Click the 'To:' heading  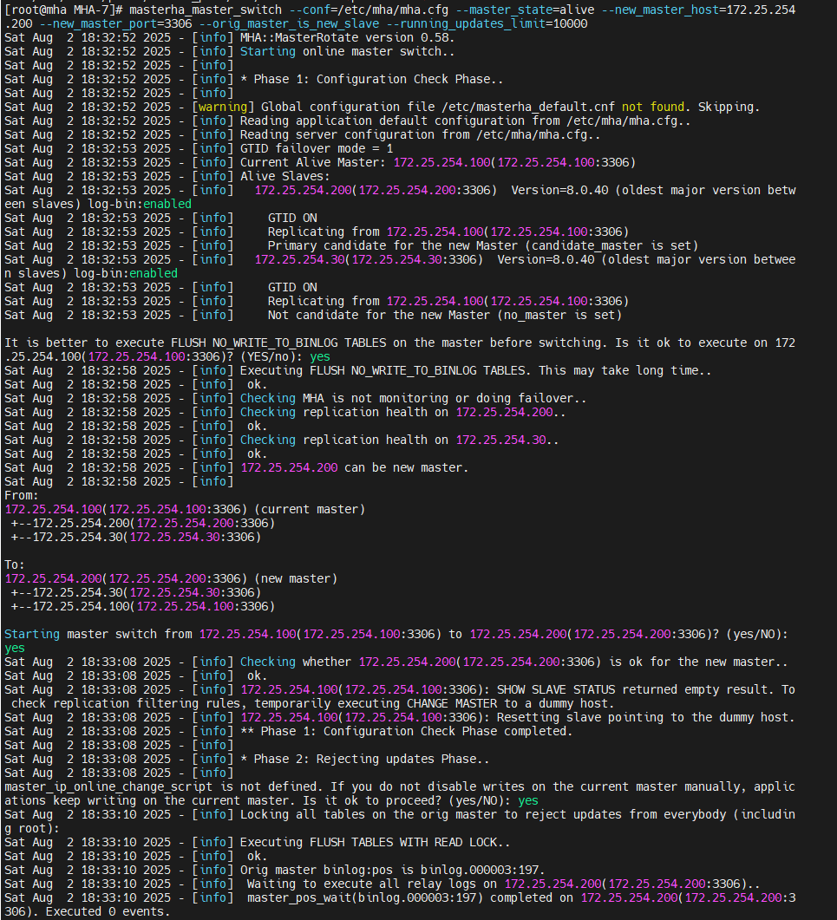(x=15, y=565)
